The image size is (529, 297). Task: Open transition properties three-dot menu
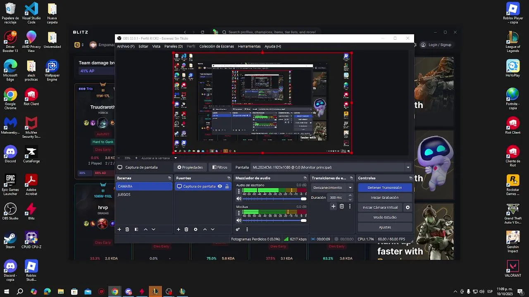click(350, 206)
